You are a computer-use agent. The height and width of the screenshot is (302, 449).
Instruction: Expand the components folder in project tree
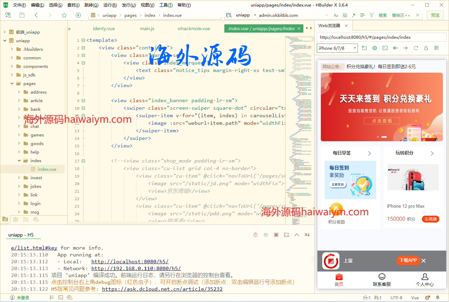click(12, 67)
